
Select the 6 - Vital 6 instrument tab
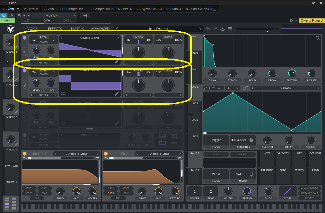tap(125, 9)
